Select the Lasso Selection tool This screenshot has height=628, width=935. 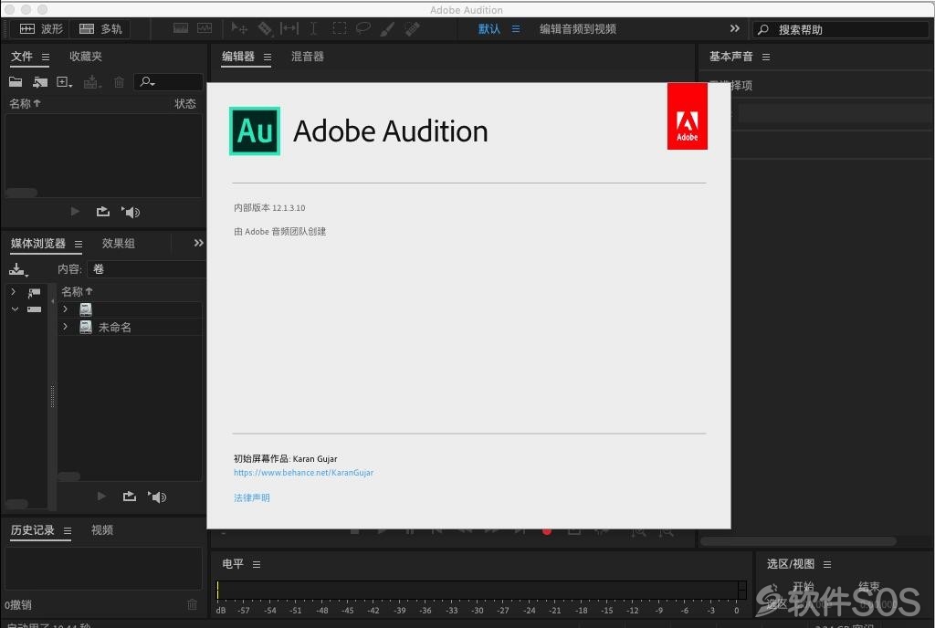point(362,28)
